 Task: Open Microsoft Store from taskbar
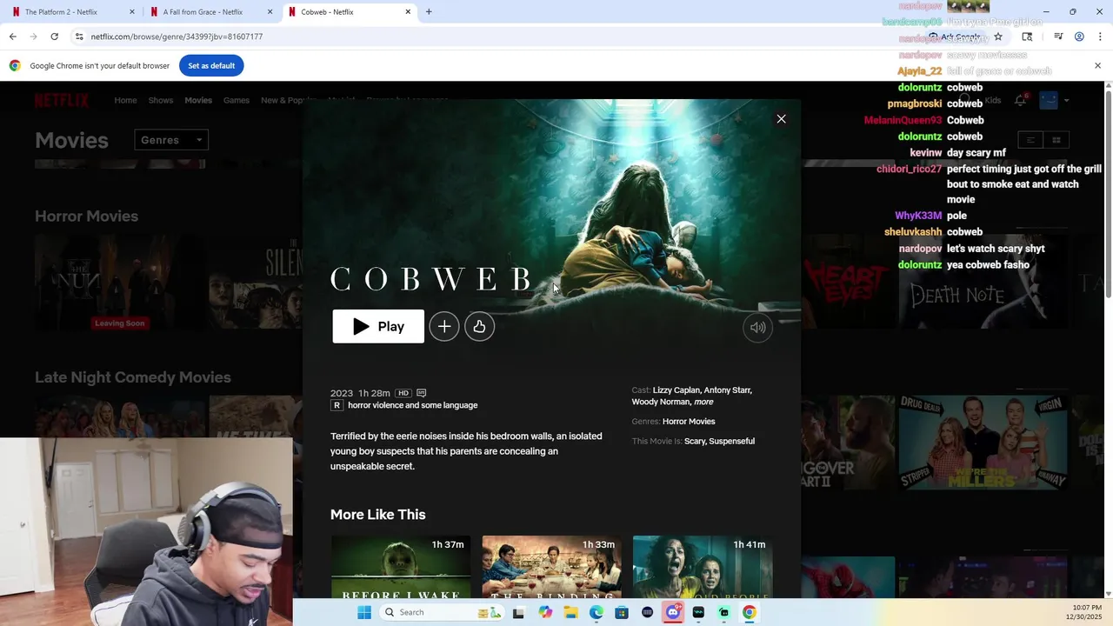[622, 612]
